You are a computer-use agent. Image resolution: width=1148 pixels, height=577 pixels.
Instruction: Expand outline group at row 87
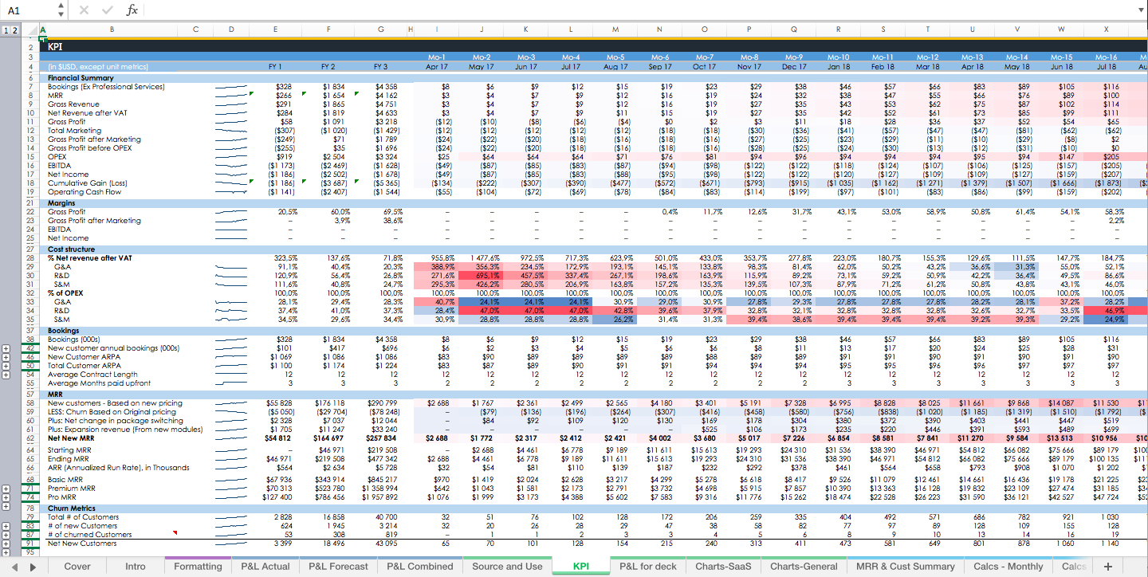[6, 535]
